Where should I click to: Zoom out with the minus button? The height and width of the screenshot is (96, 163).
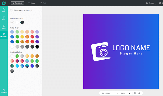(118, 93)
